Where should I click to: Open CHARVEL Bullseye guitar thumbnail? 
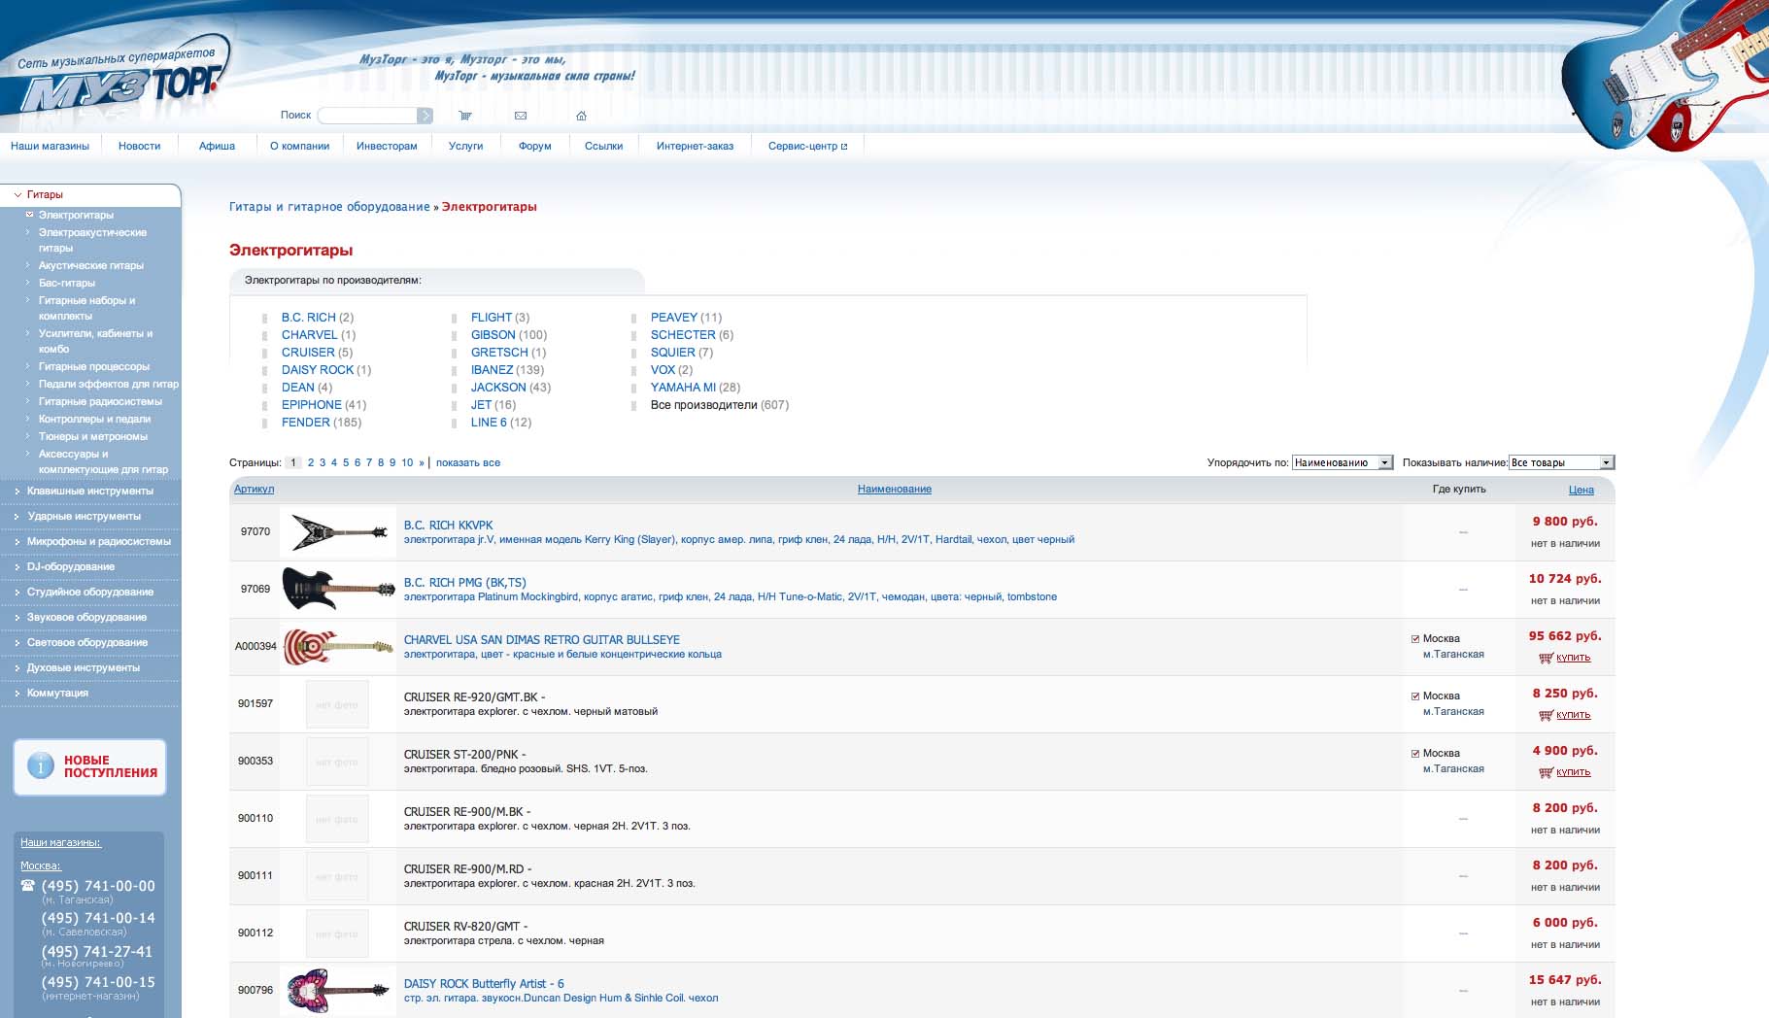tap(339, 647)
